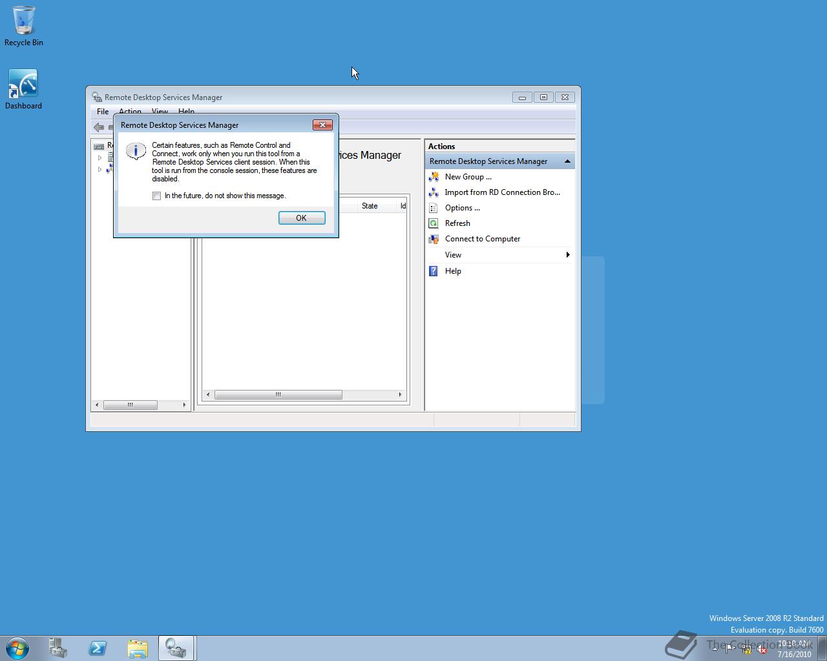Open the File menu
This screenshot has height=661, width=827.
(103, 111)
